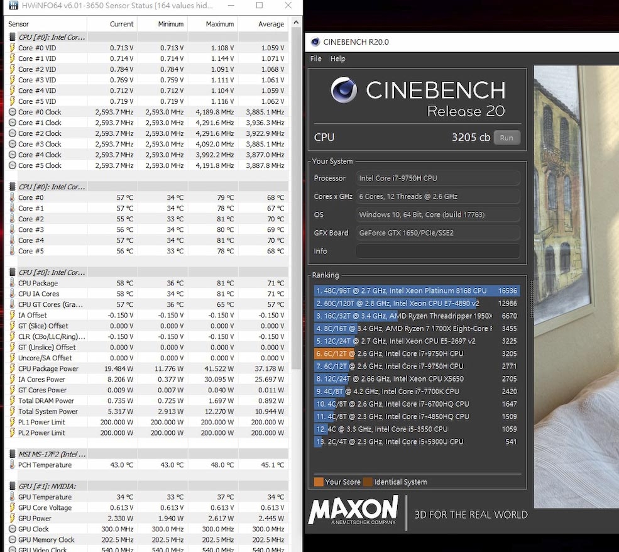
Task: Maximize the HWiNFO64 Sensor Status window
Action: (260, 6)
